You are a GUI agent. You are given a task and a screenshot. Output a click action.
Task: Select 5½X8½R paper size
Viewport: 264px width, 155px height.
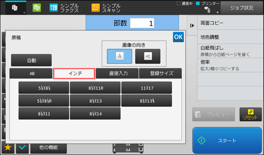tap(44, 101)
